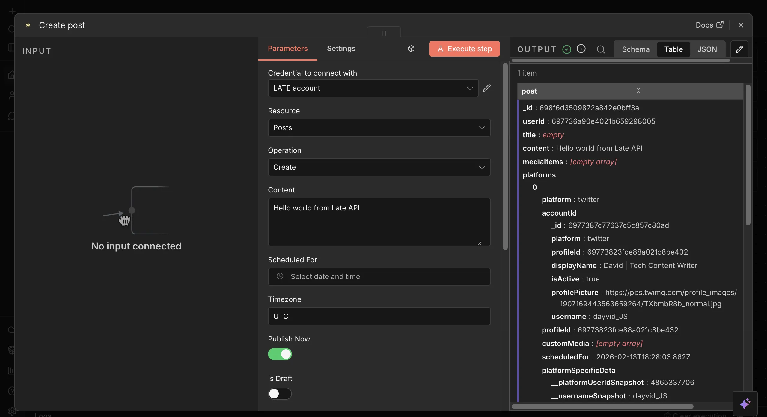Open the Resource dropdown showing Posts
Screen dimensions: 767x417
pos(379,127)
